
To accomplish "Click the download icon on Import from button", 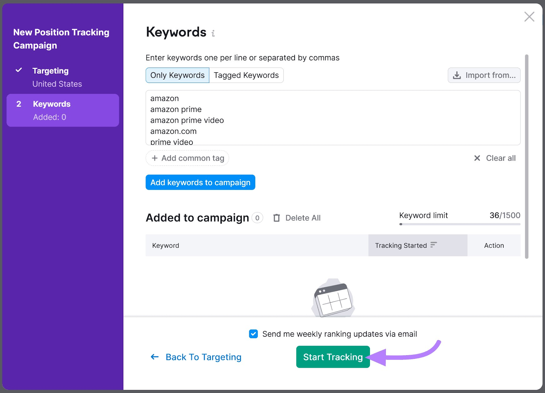I will [457, 75].
